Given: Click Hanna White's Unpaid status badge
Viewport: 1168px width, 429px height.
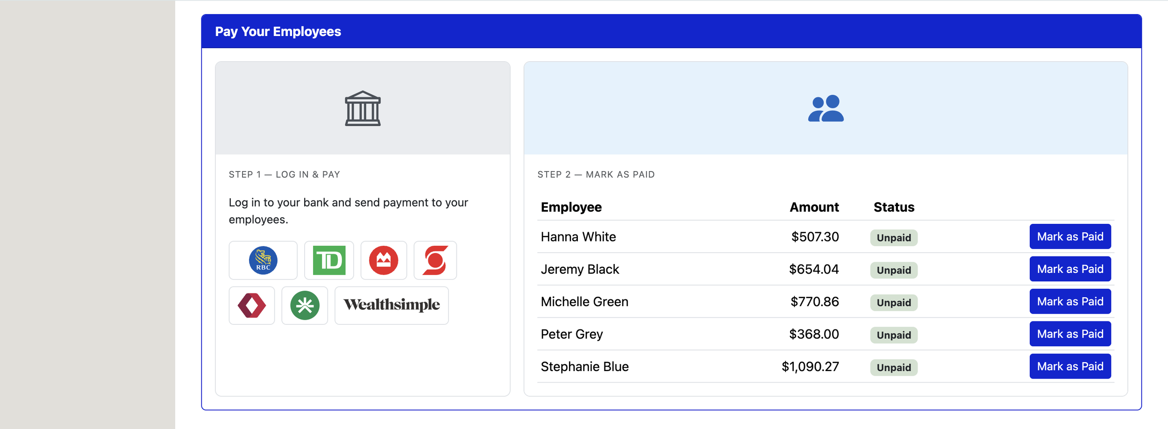Looking at the screenshot, I should click(x=894, y=238).
